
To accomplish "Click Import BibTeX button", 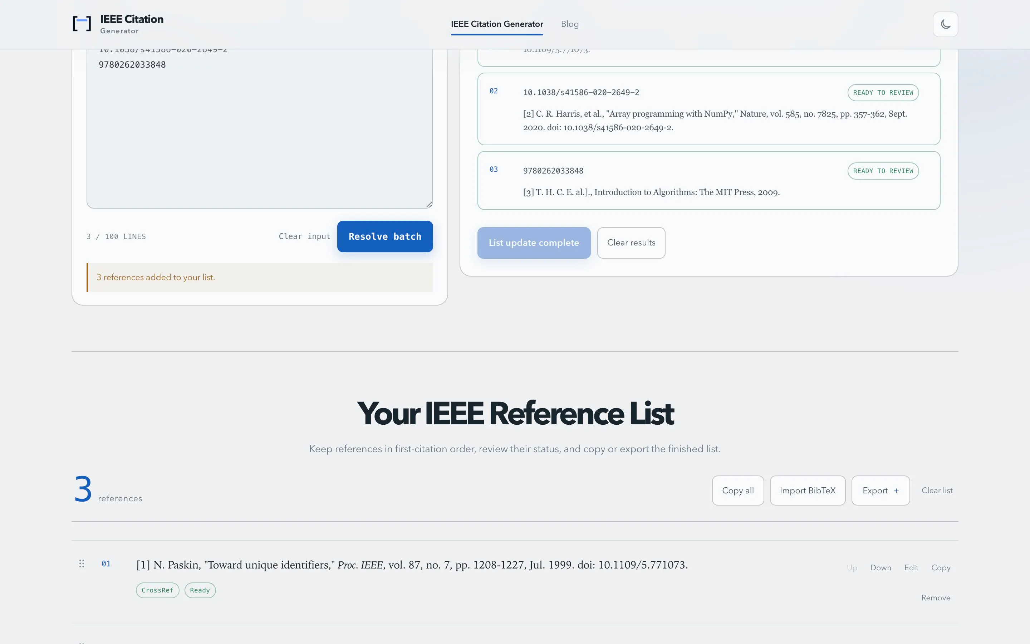I will point(808,491).
